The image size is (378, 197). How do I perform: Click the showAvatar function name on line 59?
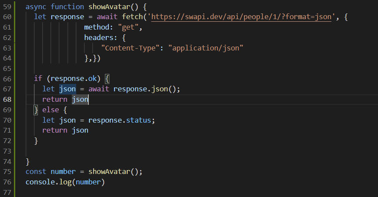[x=109, y=7]
